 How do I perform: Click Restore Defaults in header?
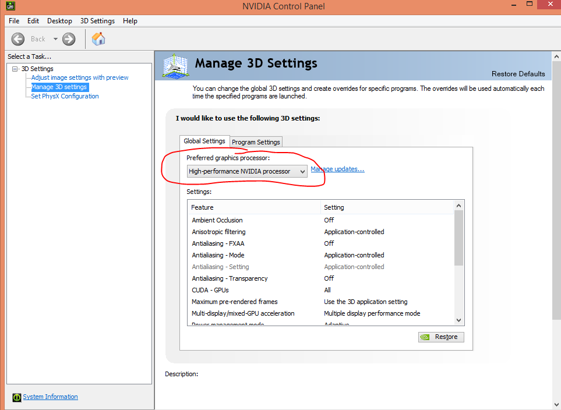[518, 74]
